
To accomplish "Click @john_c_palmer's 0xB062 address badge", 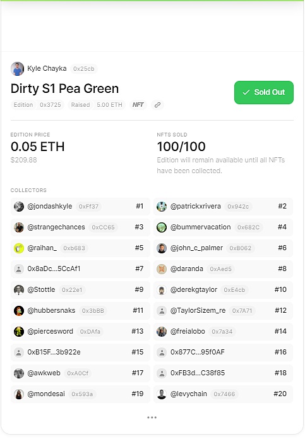I will 241,248.
